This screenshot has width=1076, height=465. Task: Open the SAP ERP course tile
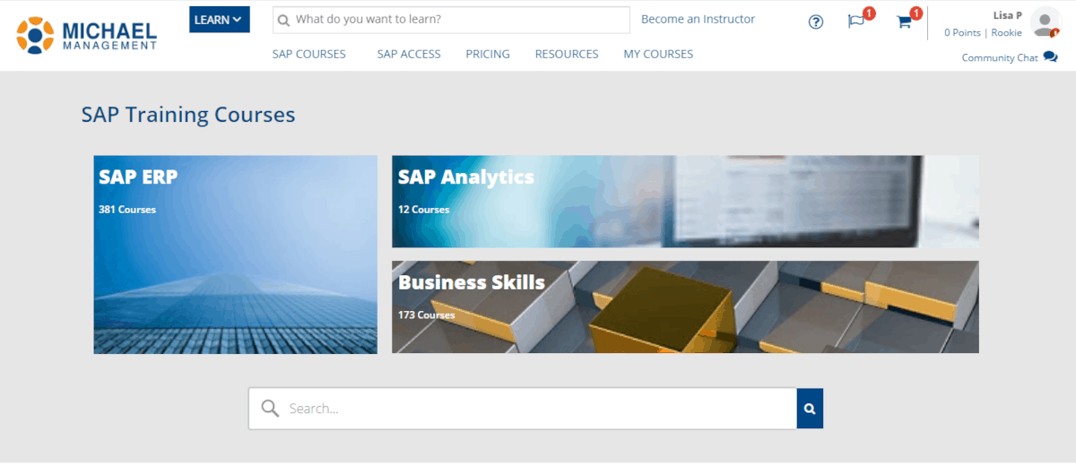(x=236, y=254)
